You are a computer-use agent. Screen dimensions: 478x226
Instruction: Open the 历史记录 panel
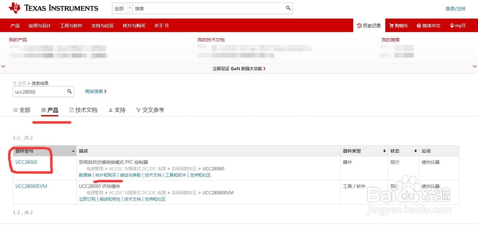(369, 26)
